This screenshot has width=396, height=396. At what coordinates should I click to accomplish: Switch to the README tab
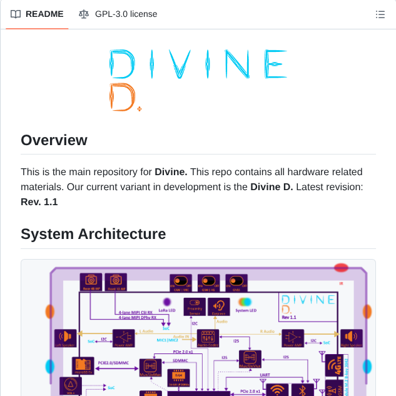tap(37, 14)
